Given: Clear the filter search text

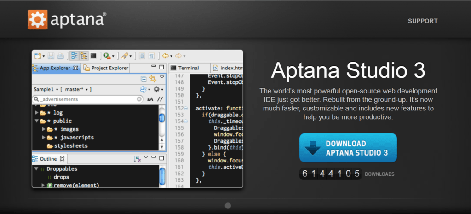Looking at the screenshot, I should coord(139,99).
